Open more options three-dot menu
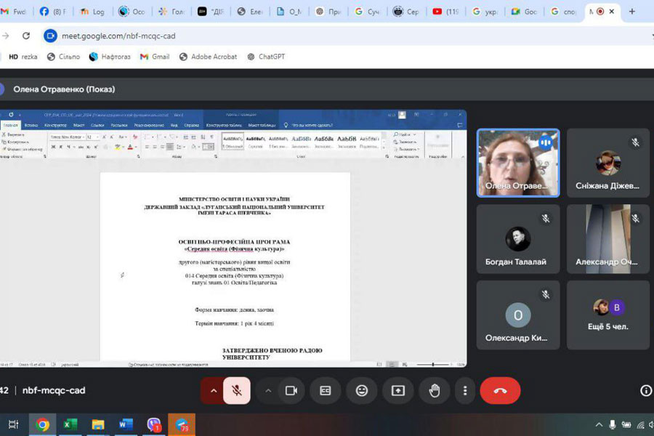Viewport: 654px width, 436px height. coord(465,390)
